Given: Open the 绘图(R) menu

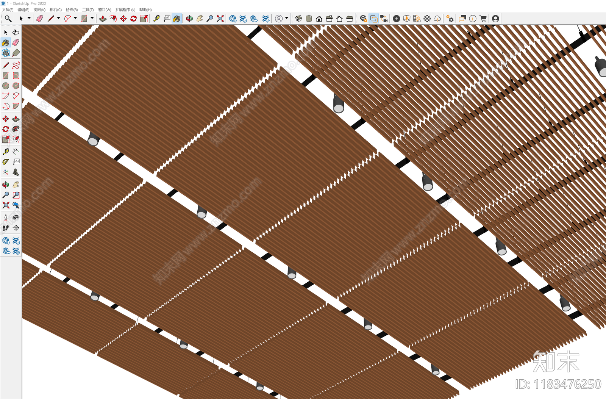Looking at the screenshot, I should point(72,10).
